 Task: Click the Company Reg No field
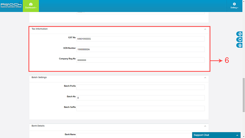pos(141,60)
